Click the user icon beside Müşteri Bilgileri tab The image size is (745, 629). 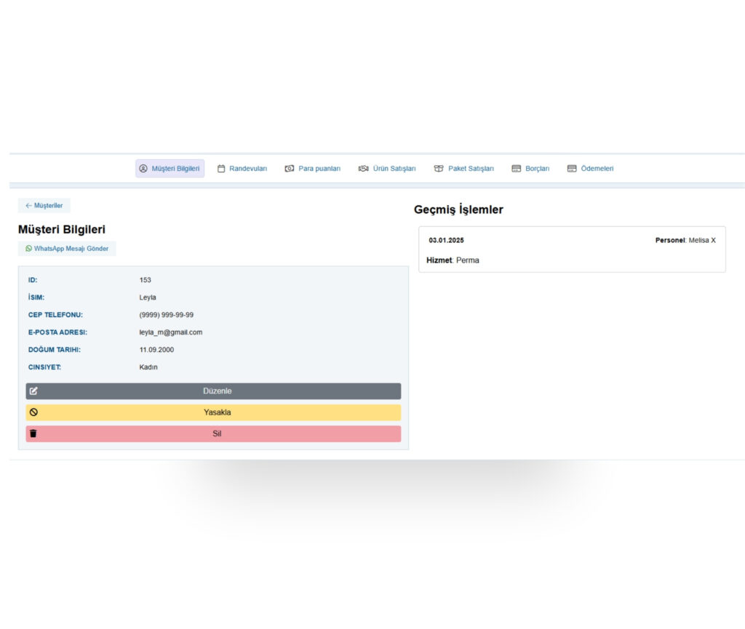[143, 169]
